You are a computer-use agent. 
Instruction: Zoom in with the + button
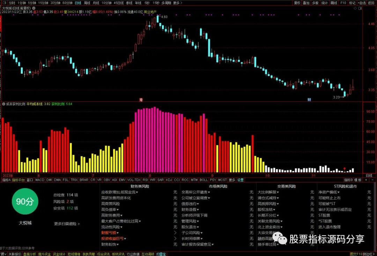click(366, 180)
